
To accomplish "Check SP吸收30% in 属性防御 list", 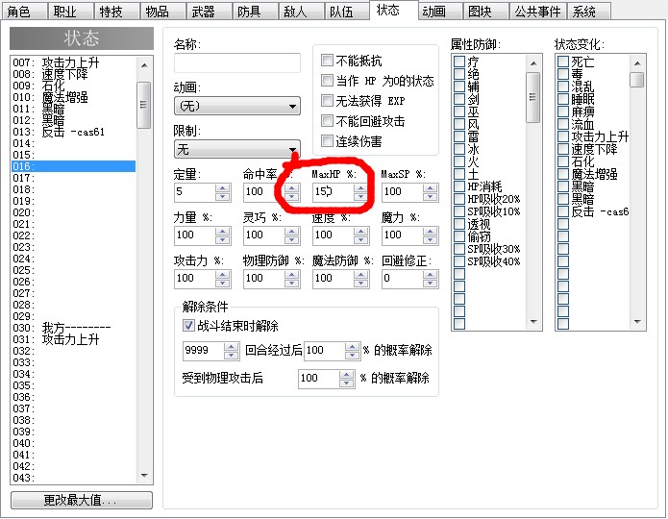I will [x=459, y=248].
